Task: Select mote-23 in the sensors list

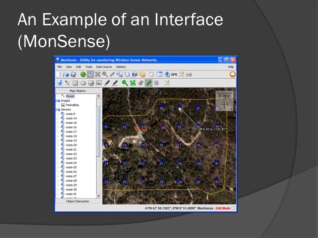Action: [71, 158]
